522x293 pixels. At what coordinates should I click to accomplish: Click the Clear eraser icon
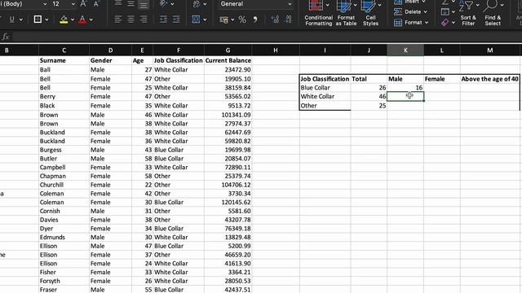[x=445, y=23]
